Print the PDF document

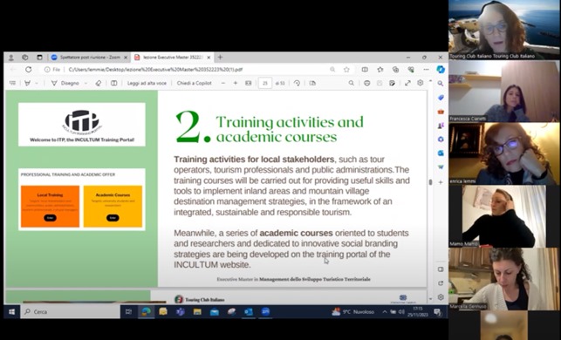366,83
